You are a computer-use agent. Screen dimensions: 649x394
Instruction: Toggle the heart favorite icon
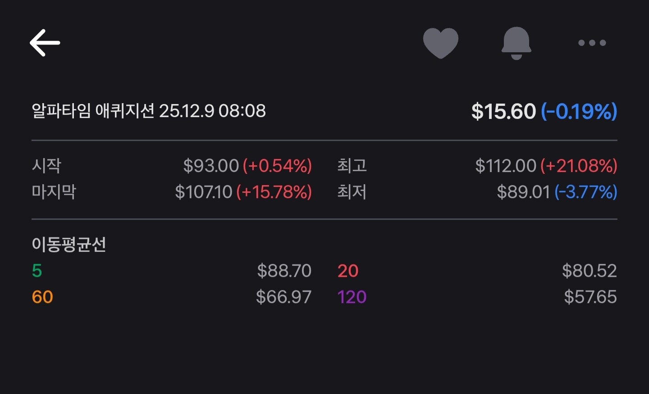(x=440, y=43)
